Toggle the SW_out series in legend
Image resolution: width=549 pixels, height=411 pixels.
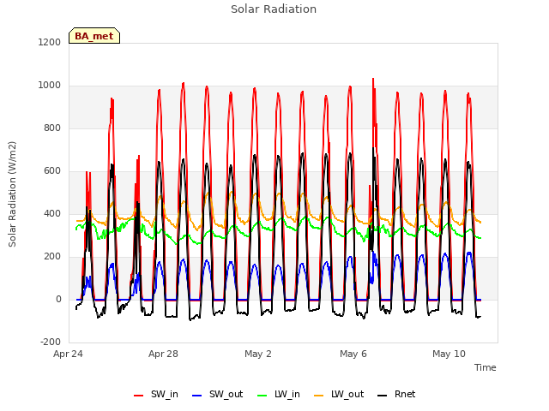(x=217, y=395)
